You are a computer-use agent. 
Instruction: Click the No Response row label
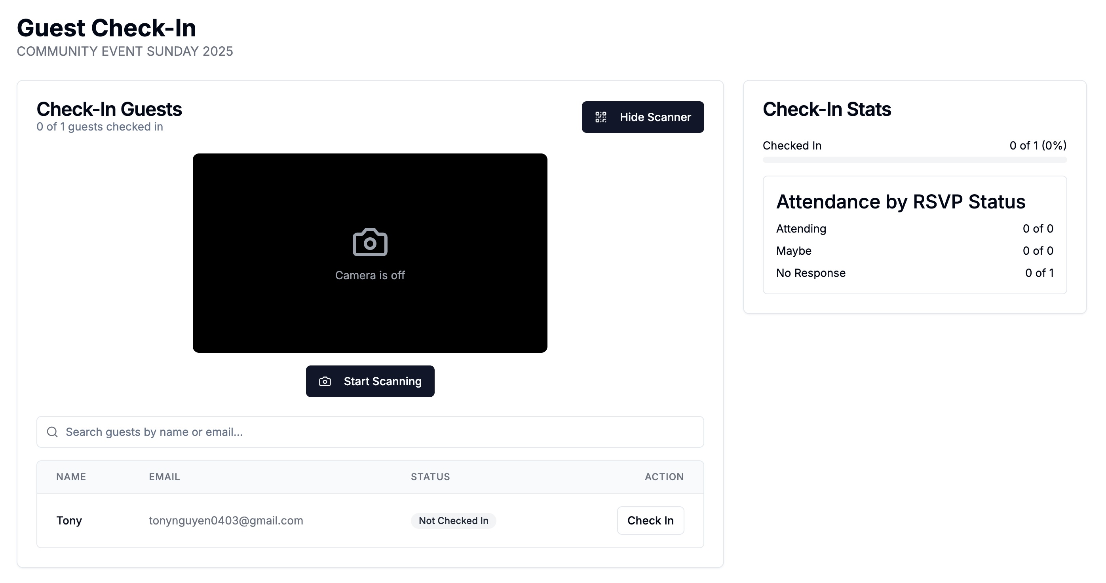coord(811,273)
